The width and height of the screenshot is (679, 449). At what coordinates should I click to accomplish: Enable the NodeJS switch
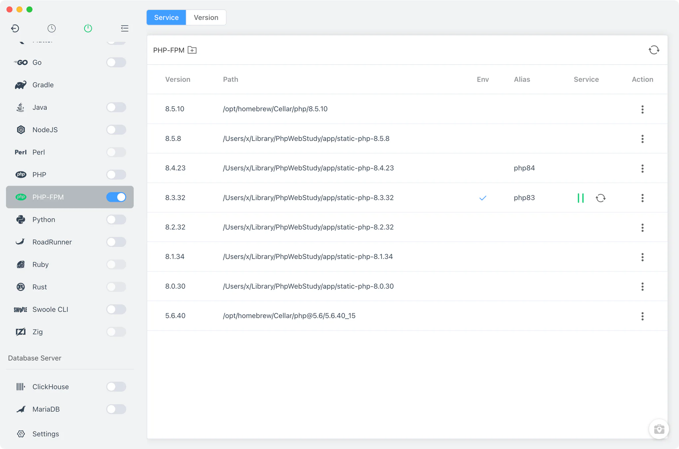coord(116,130)
